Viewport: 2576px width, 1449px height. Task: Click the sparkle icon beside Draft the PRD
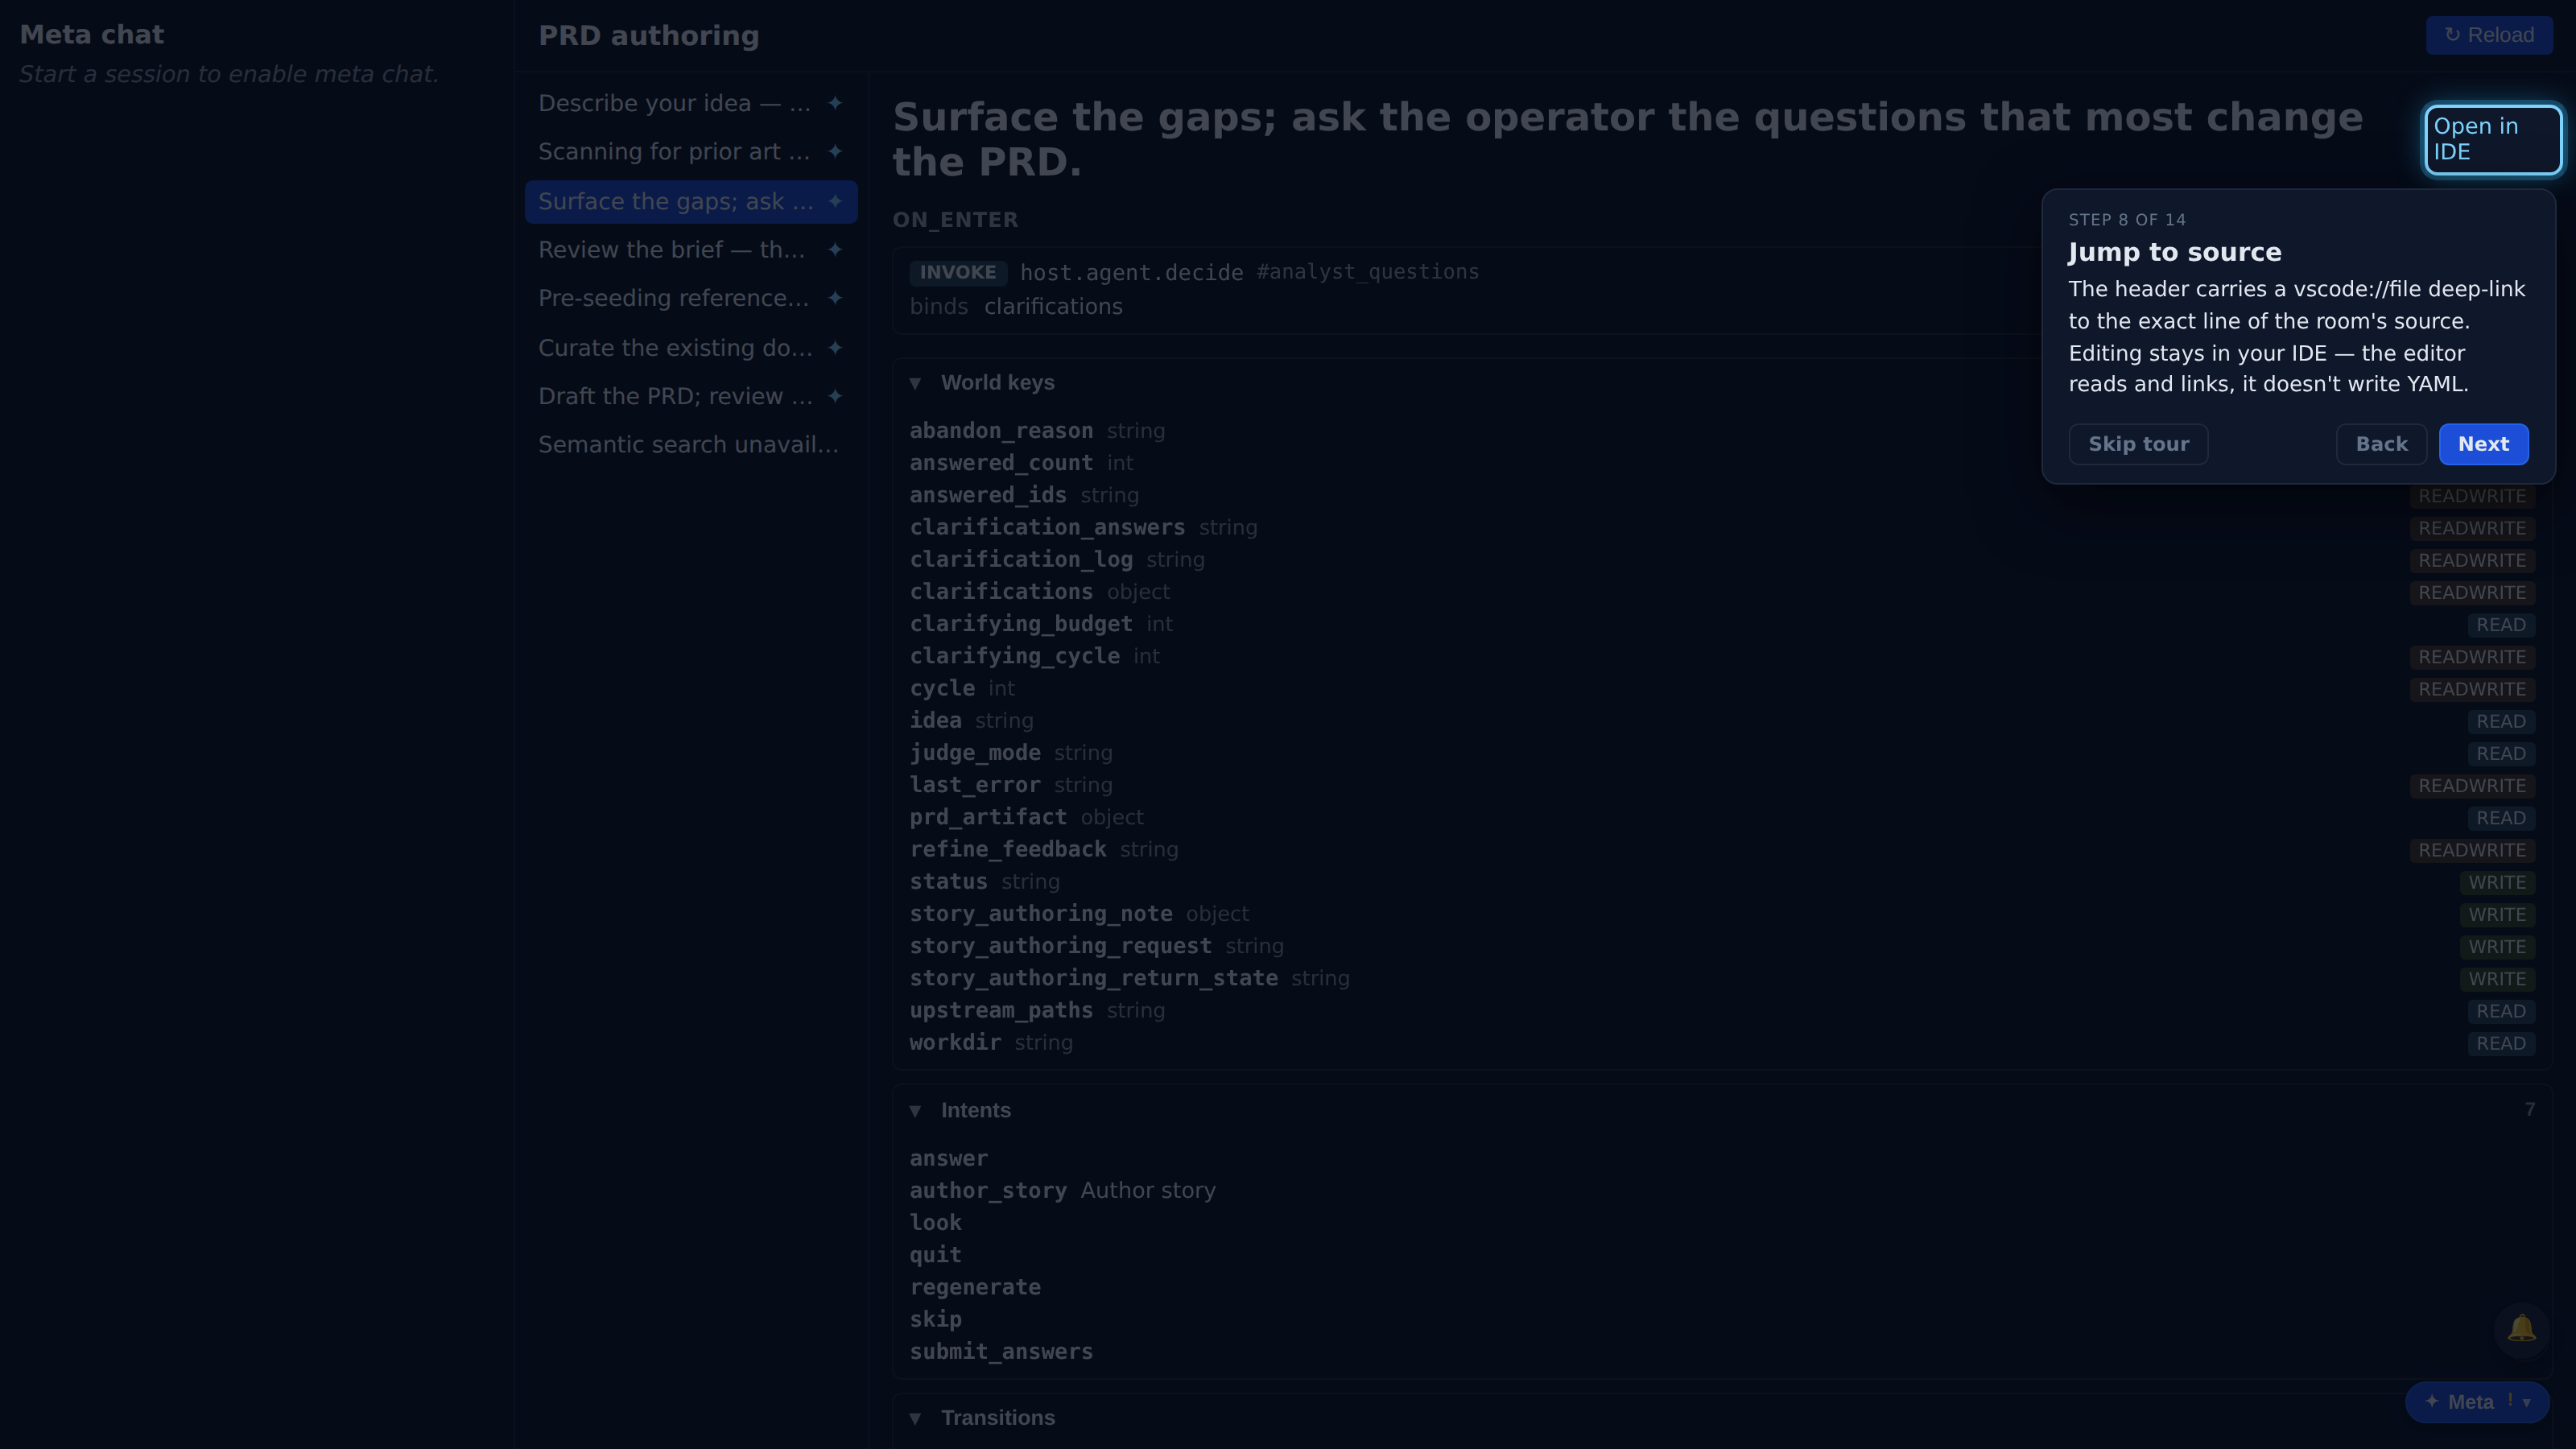[835, 396]
